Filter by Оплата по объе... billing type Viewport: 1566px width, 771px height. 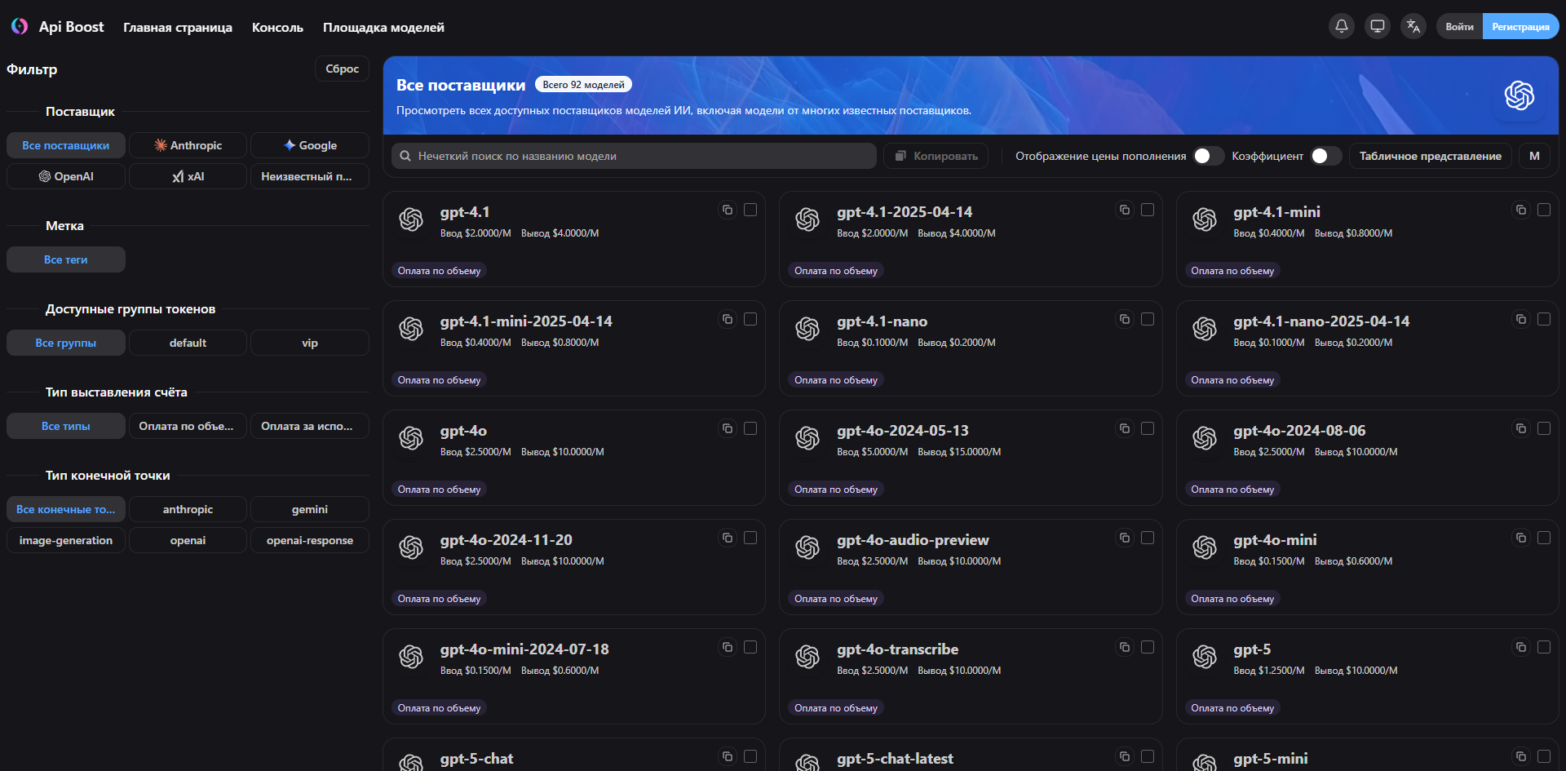[x=188, y=426]
